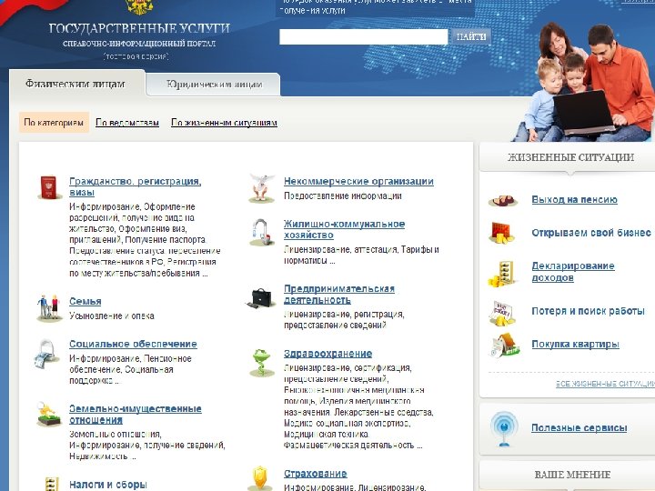Select the По жизненным ситуациям filter

(224, 123)
